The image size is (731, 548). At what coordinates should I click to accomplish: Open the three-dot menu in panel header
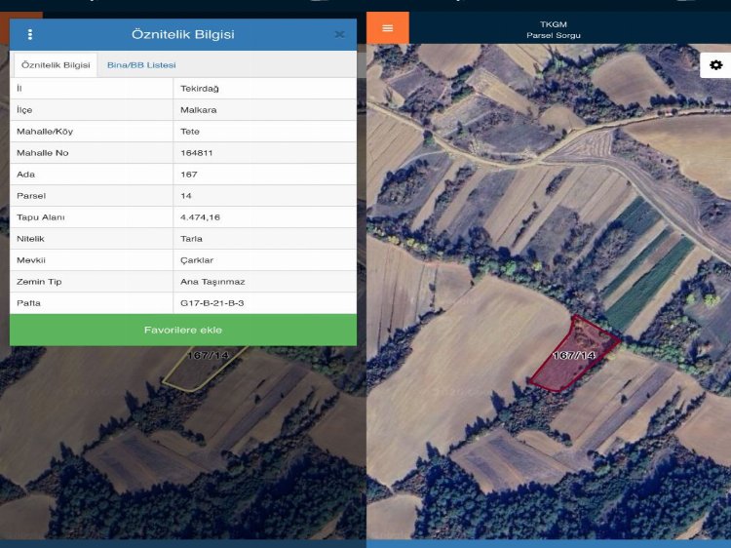[x=30, y=34]
